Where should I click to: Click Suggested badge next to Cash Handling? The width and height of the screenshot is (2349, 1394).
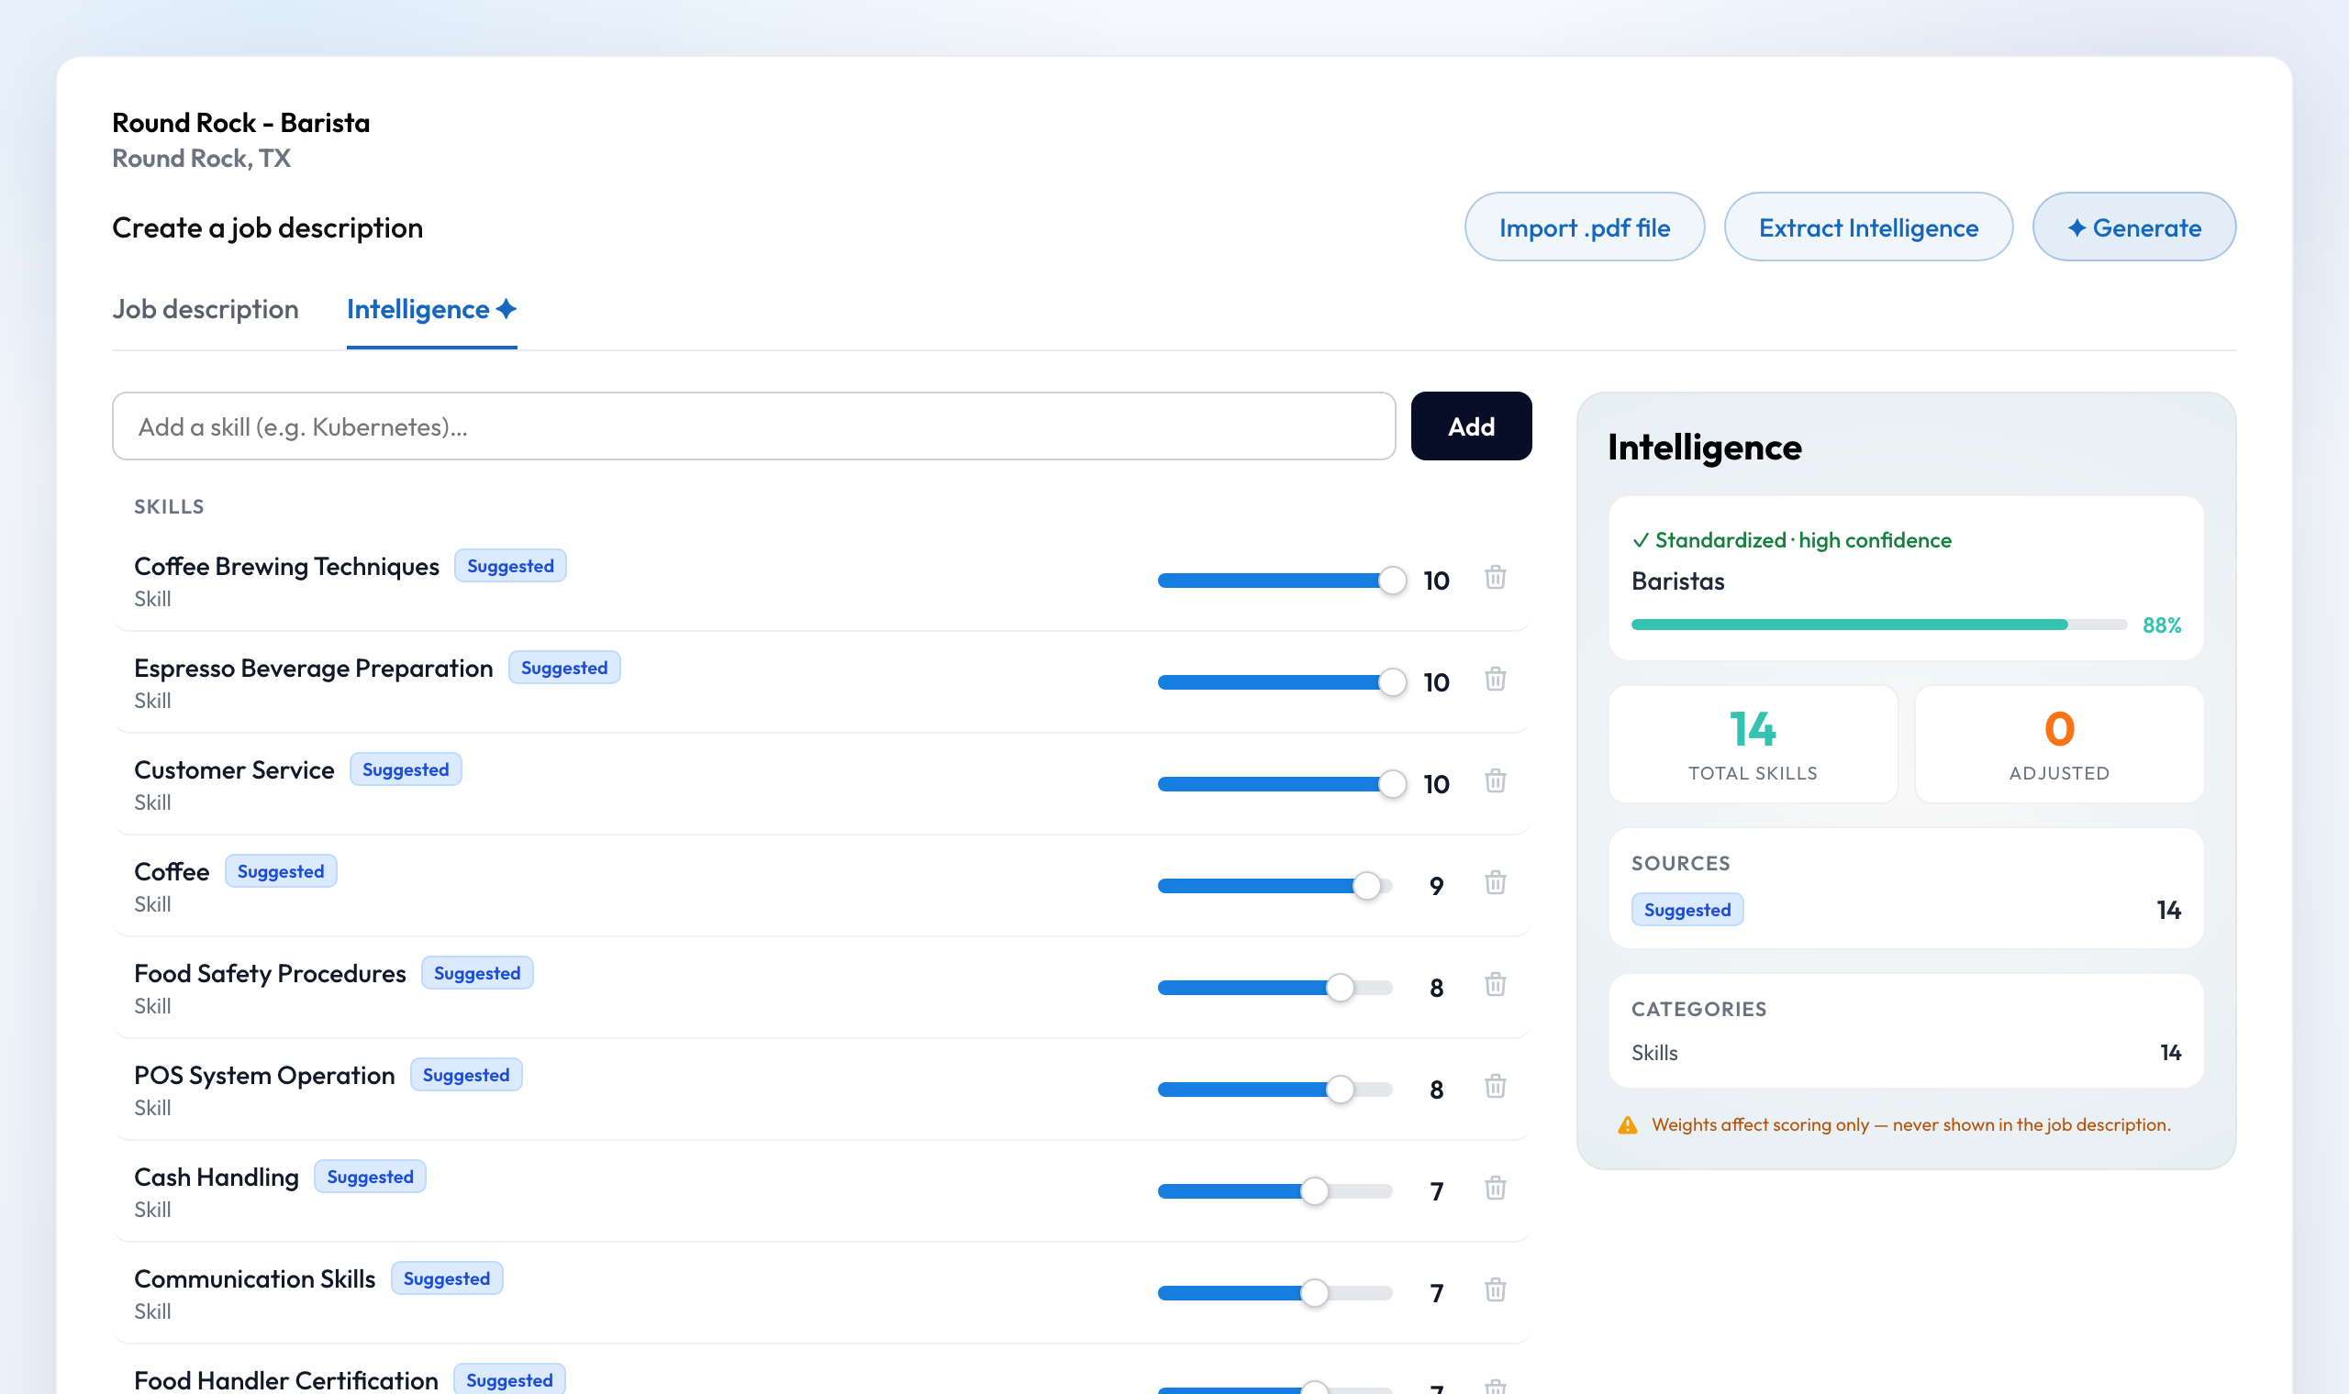369,1176
